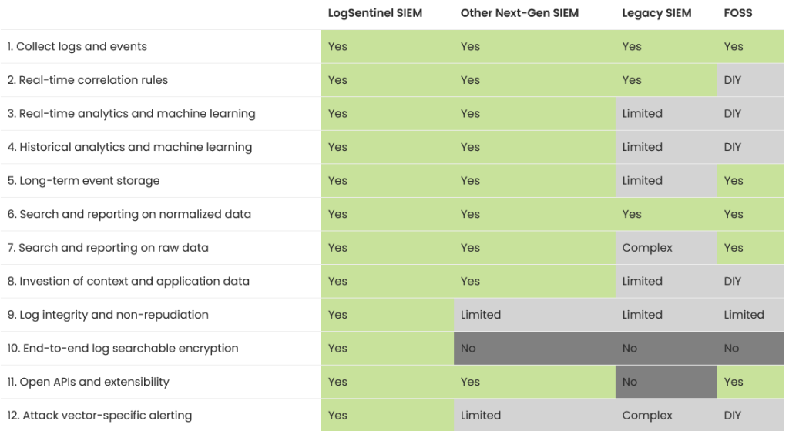Click the LogSentinel SIEM column header

375,13
